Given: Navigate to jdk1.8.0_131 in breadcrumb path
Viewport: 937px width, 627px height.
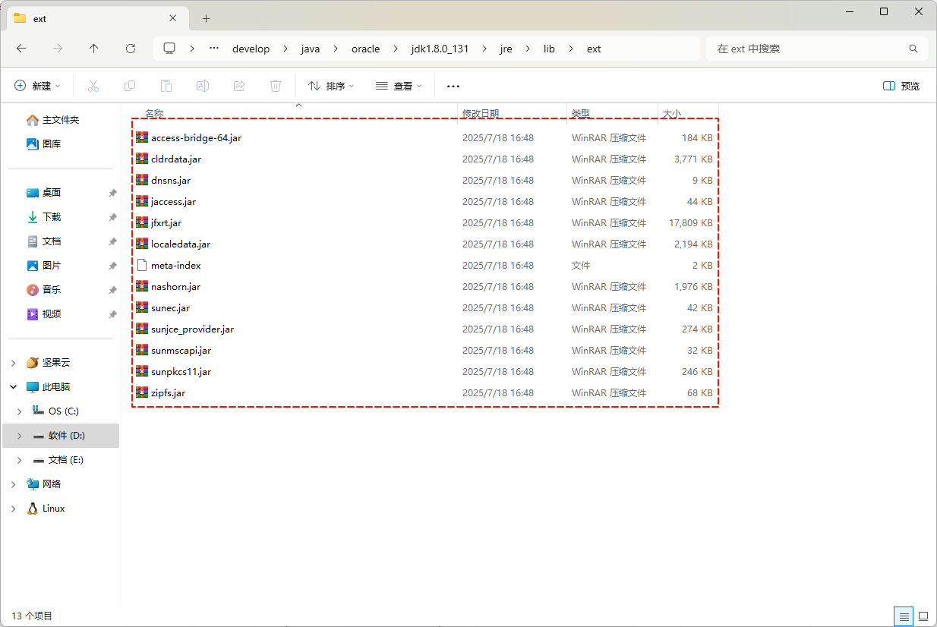Looking at the screenshot, I should click(x=441, y=49).
